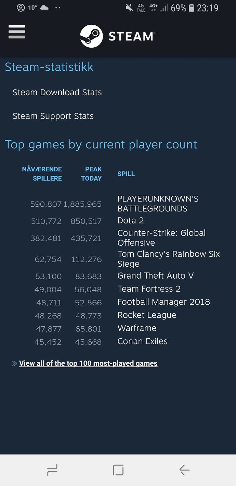236x486 pixels.
Task: Tap the Android home button icon
Action: click(118, 470)
